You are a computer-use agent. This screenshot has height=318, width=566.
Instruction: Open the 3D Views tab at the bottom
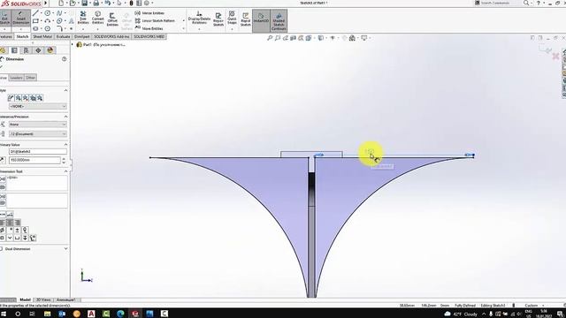43,300
